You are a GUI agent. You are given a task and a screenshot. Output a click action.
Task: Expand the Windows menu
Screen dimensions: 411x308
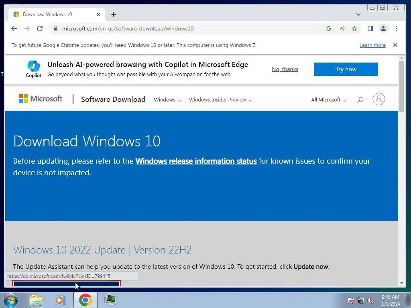[x=167, y=100]
